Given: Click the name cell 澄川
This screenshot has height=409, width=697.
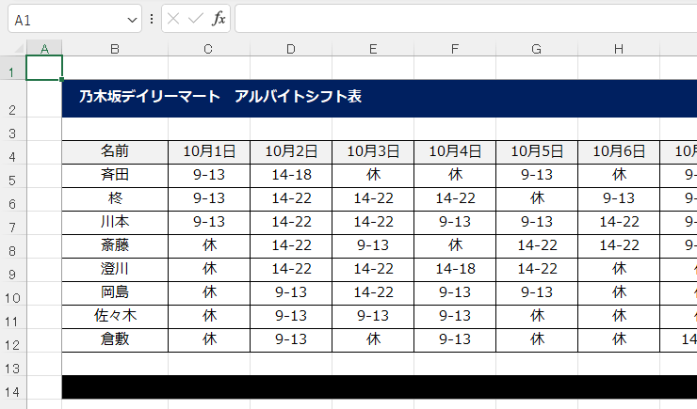Looking at the screenshot, I should click(x=115, y=270).
